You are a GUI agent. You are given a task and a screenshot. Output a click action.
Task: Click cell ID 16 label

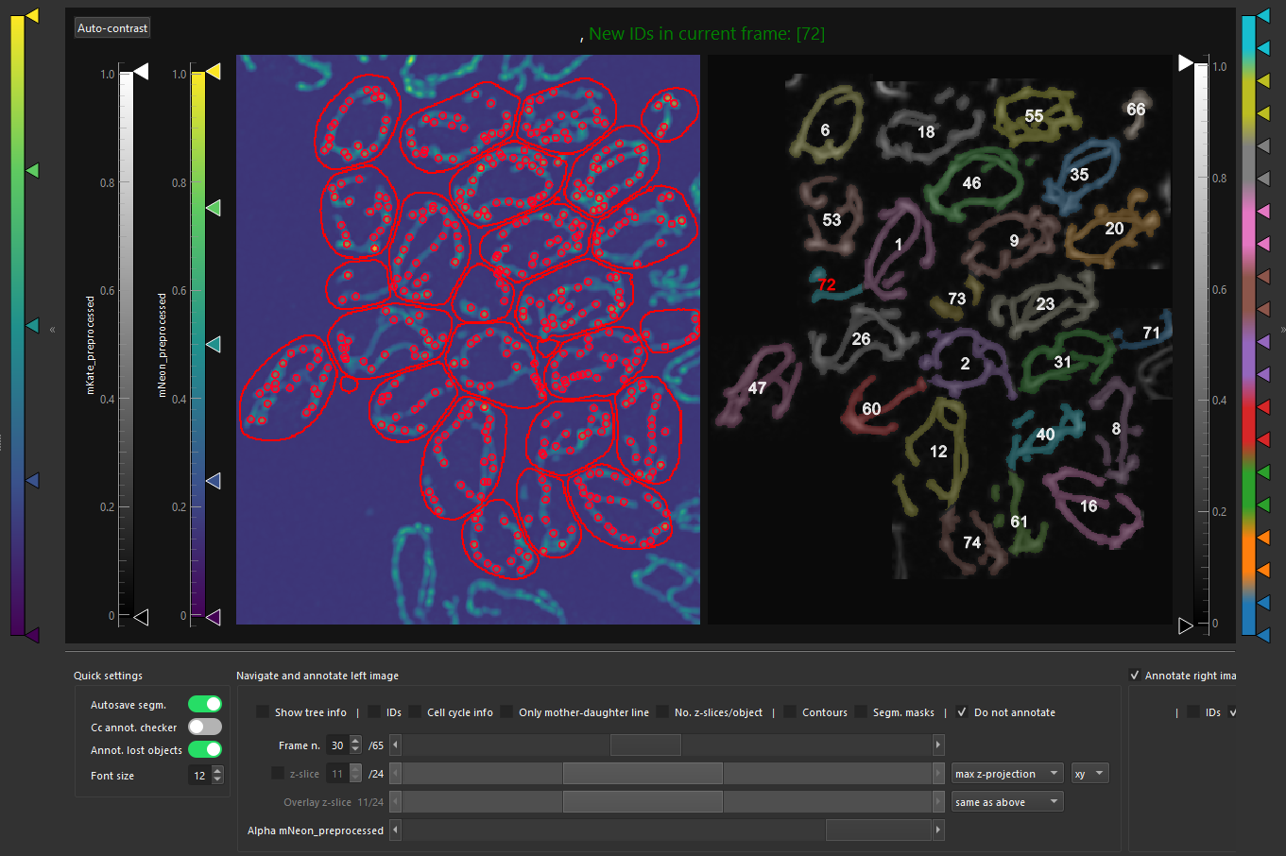pos(1089,506)
